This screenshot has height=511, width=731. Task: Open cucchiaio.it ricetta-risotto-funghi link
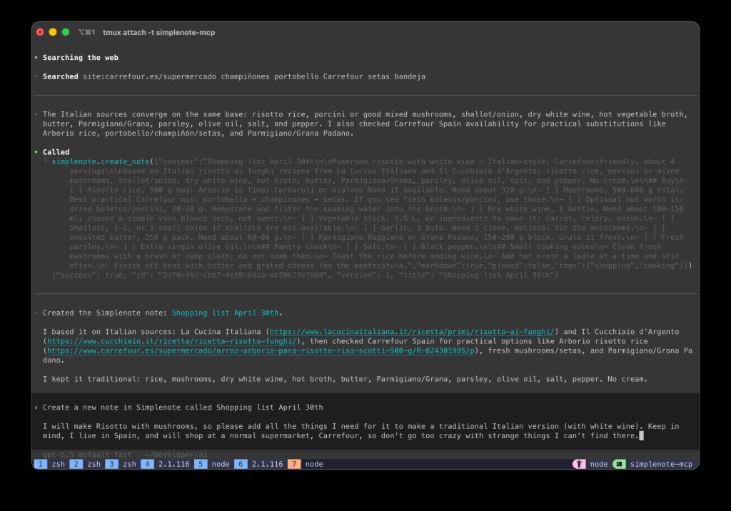(171, 341)
